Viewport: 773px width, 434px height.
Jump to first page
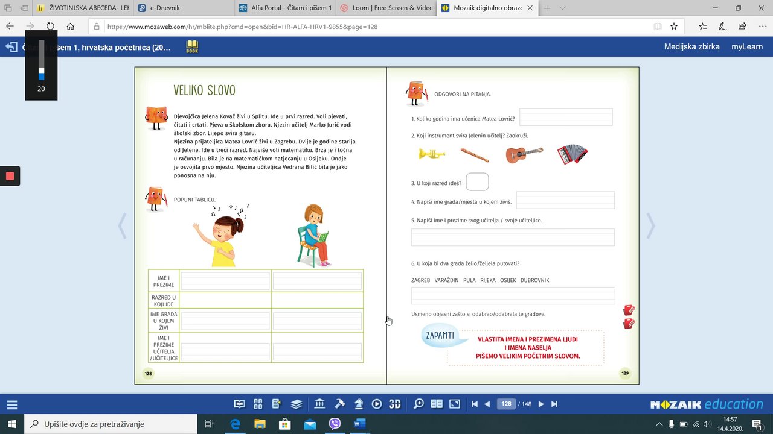[475, 404]
